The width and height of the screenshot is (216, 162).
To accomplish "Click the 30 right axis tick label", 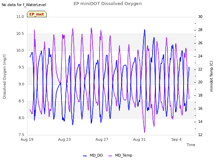I will pos(200,17).
